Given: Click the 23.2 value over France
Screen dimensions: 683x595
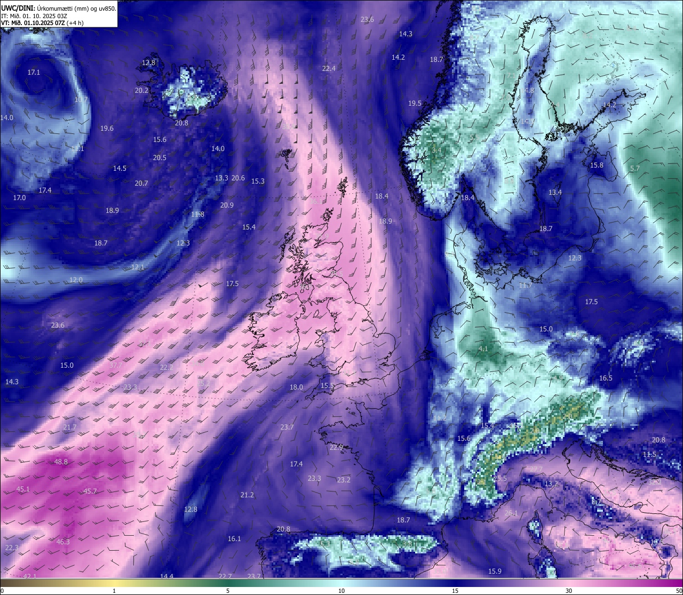Looking at the screenshot, I should click(x=344, y=480).
